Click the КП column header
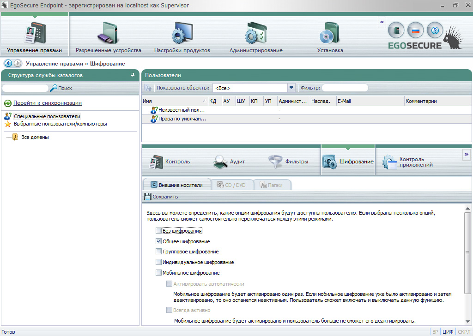473x336 pixels. 256,101
